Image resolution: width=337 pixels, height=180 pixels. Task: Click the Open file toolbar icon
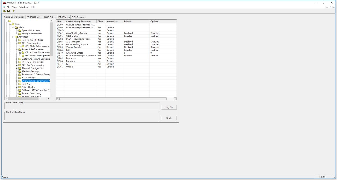(4, 11)
